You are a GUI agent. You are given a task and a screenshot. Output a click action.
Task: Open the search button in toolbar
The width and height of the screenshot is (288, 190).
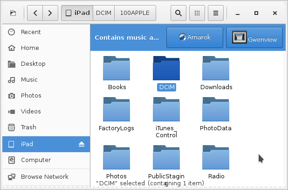coord(178,13)
